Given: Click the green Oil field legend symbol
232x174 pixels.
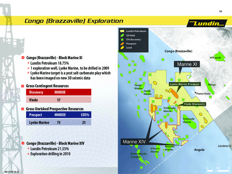Looking at the screenshot, I should 122,35.
